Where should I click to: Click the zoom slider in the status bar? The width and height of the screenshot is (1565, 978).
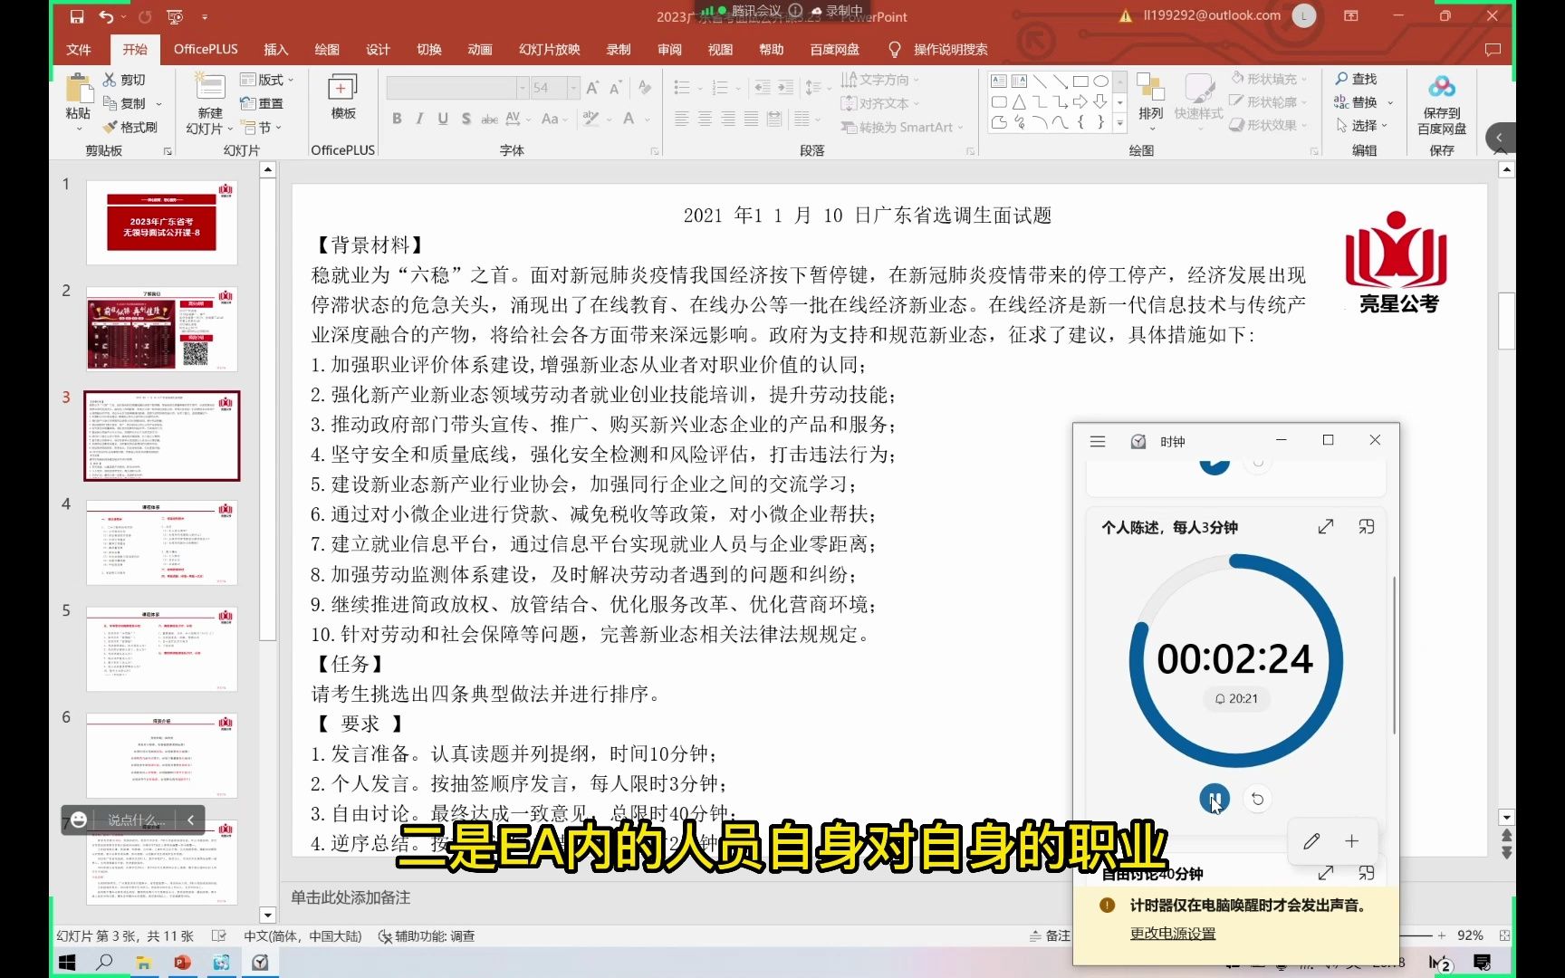pos(1417,935)
